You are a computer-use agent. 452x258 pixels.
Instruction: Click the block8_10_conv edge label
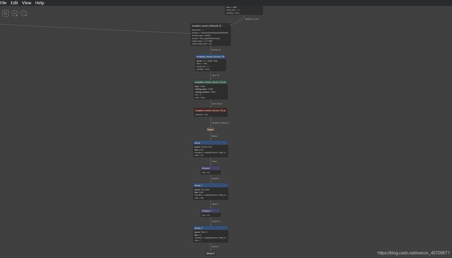[252, 19]
